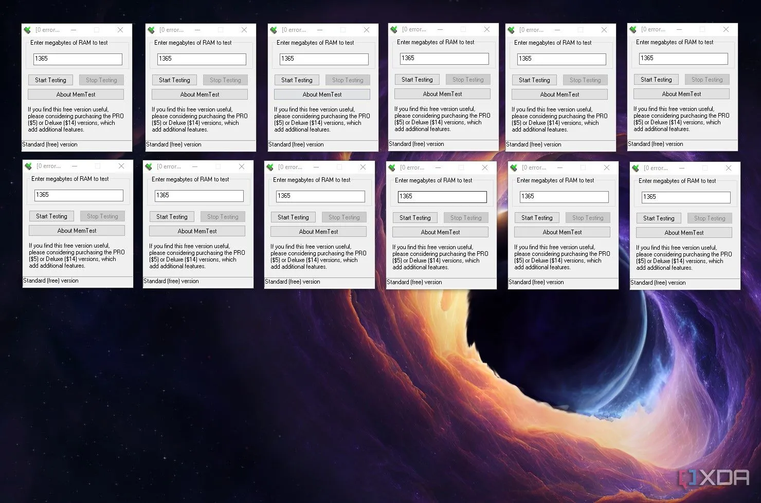Focus the 1365 RAM field in top row's fifth window

pyautogui.click(x=561, y=59)
